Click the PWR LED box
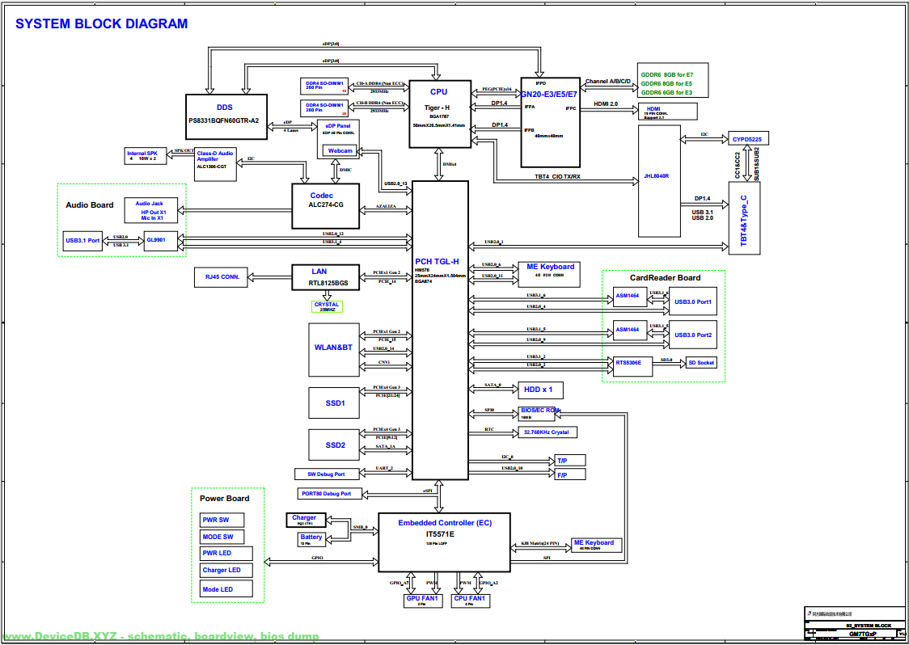The image size is (909, 645). (226, 554)
